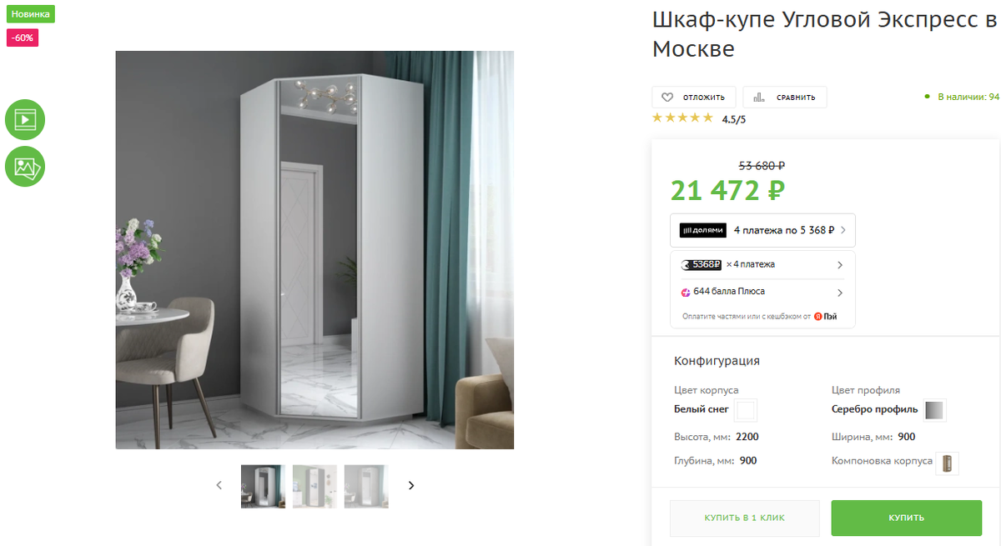
Task: Click the heart icon to save item
Action: coord(667,98)
